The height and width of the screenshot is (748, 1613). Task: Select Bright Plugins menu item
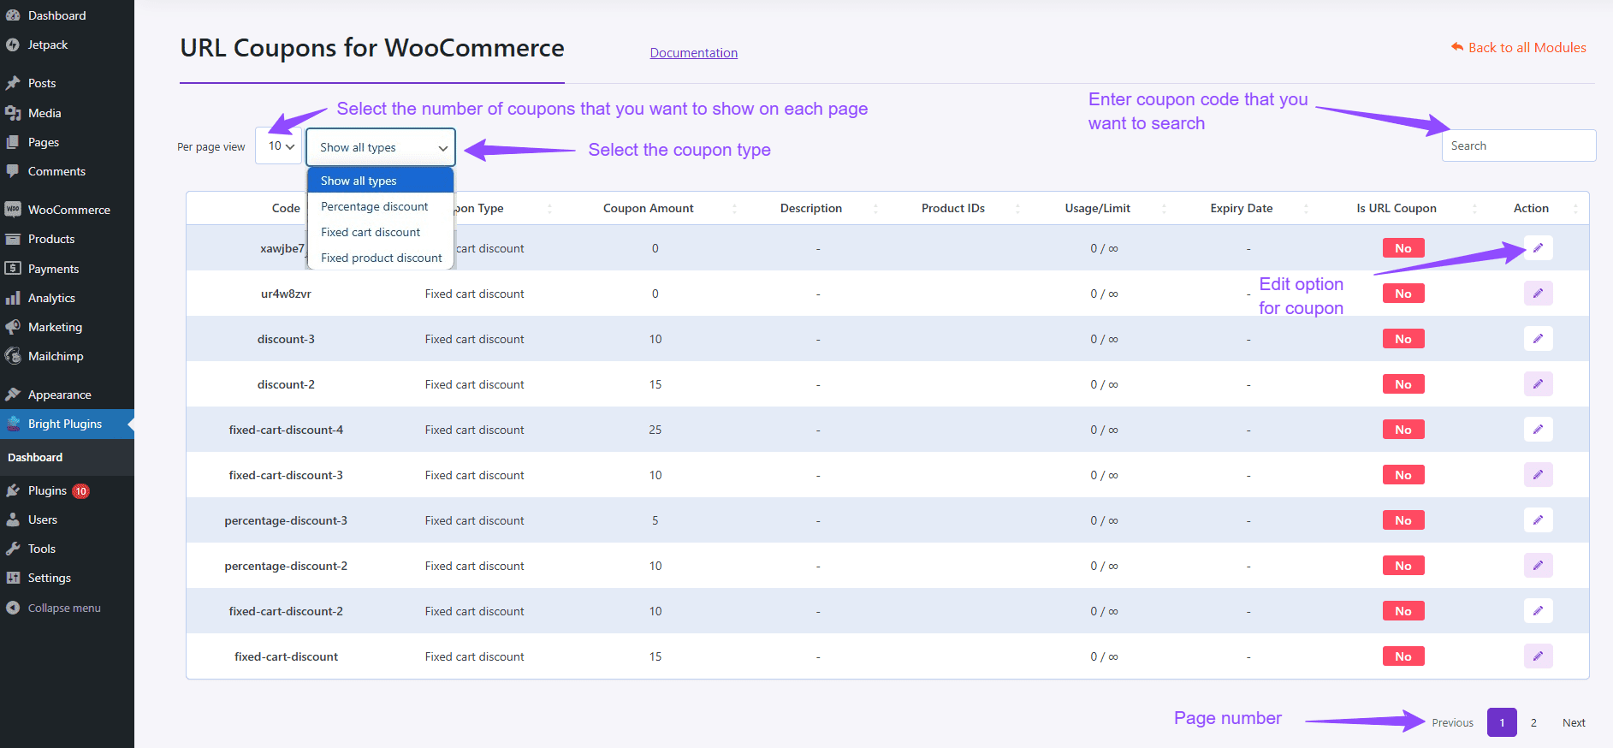pos(64,424)
